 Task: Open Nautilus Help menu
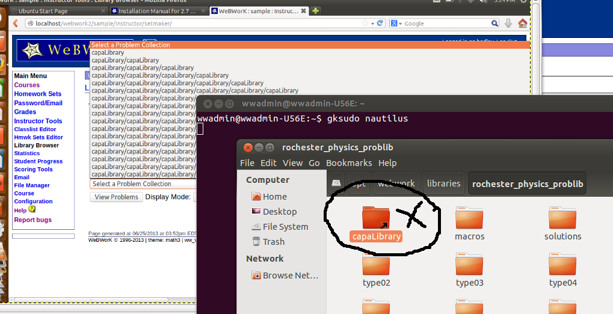[x=387, y=162]
